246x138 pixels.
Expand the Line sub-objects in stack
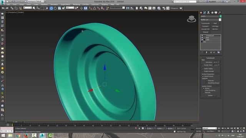(202, 42)
